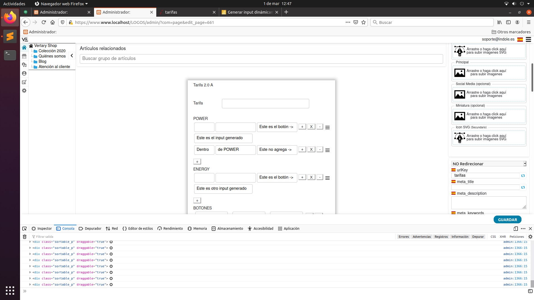Screen dimensions: 534x300
Task: Open the Terminal from the dock
Action: click(x=10, y=55)
